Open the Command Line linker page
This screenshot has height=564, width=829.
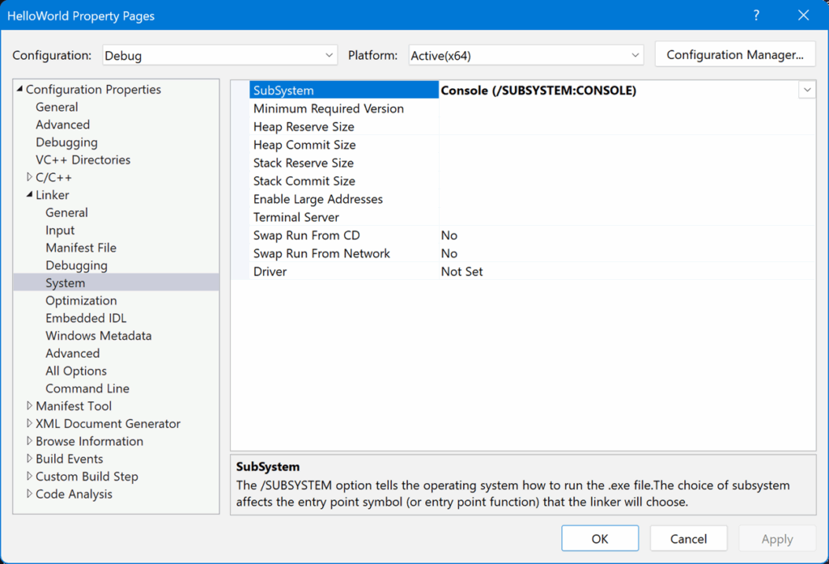87,388
